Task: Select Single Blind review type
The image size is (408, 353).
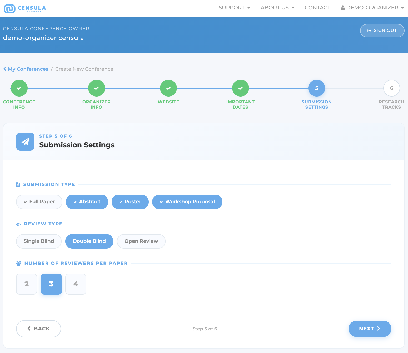Action: 39,241
